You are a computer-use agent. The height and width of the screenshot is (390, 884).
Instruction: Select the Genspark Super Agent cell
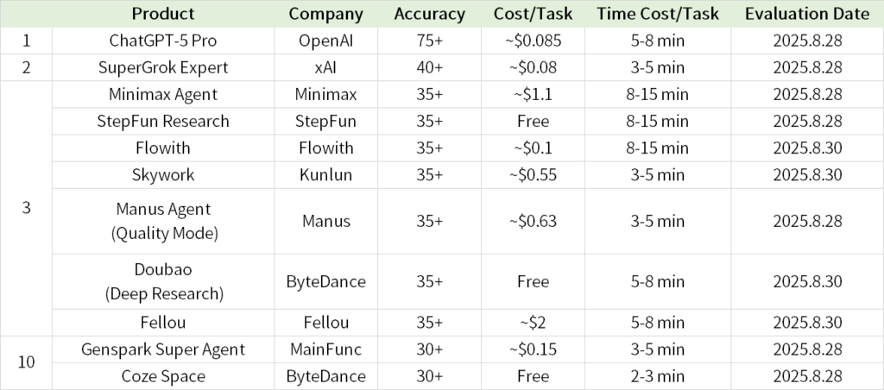(163, 349)
